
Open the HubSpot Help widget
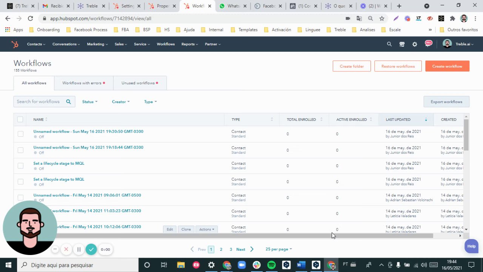(471, 246)
